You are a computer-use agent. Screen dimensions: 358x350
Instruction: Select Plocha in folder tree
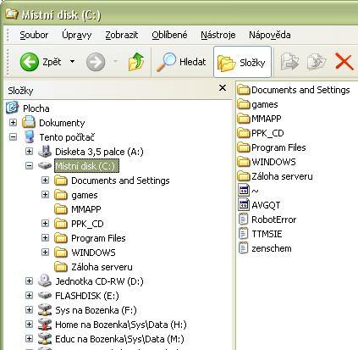36,108
